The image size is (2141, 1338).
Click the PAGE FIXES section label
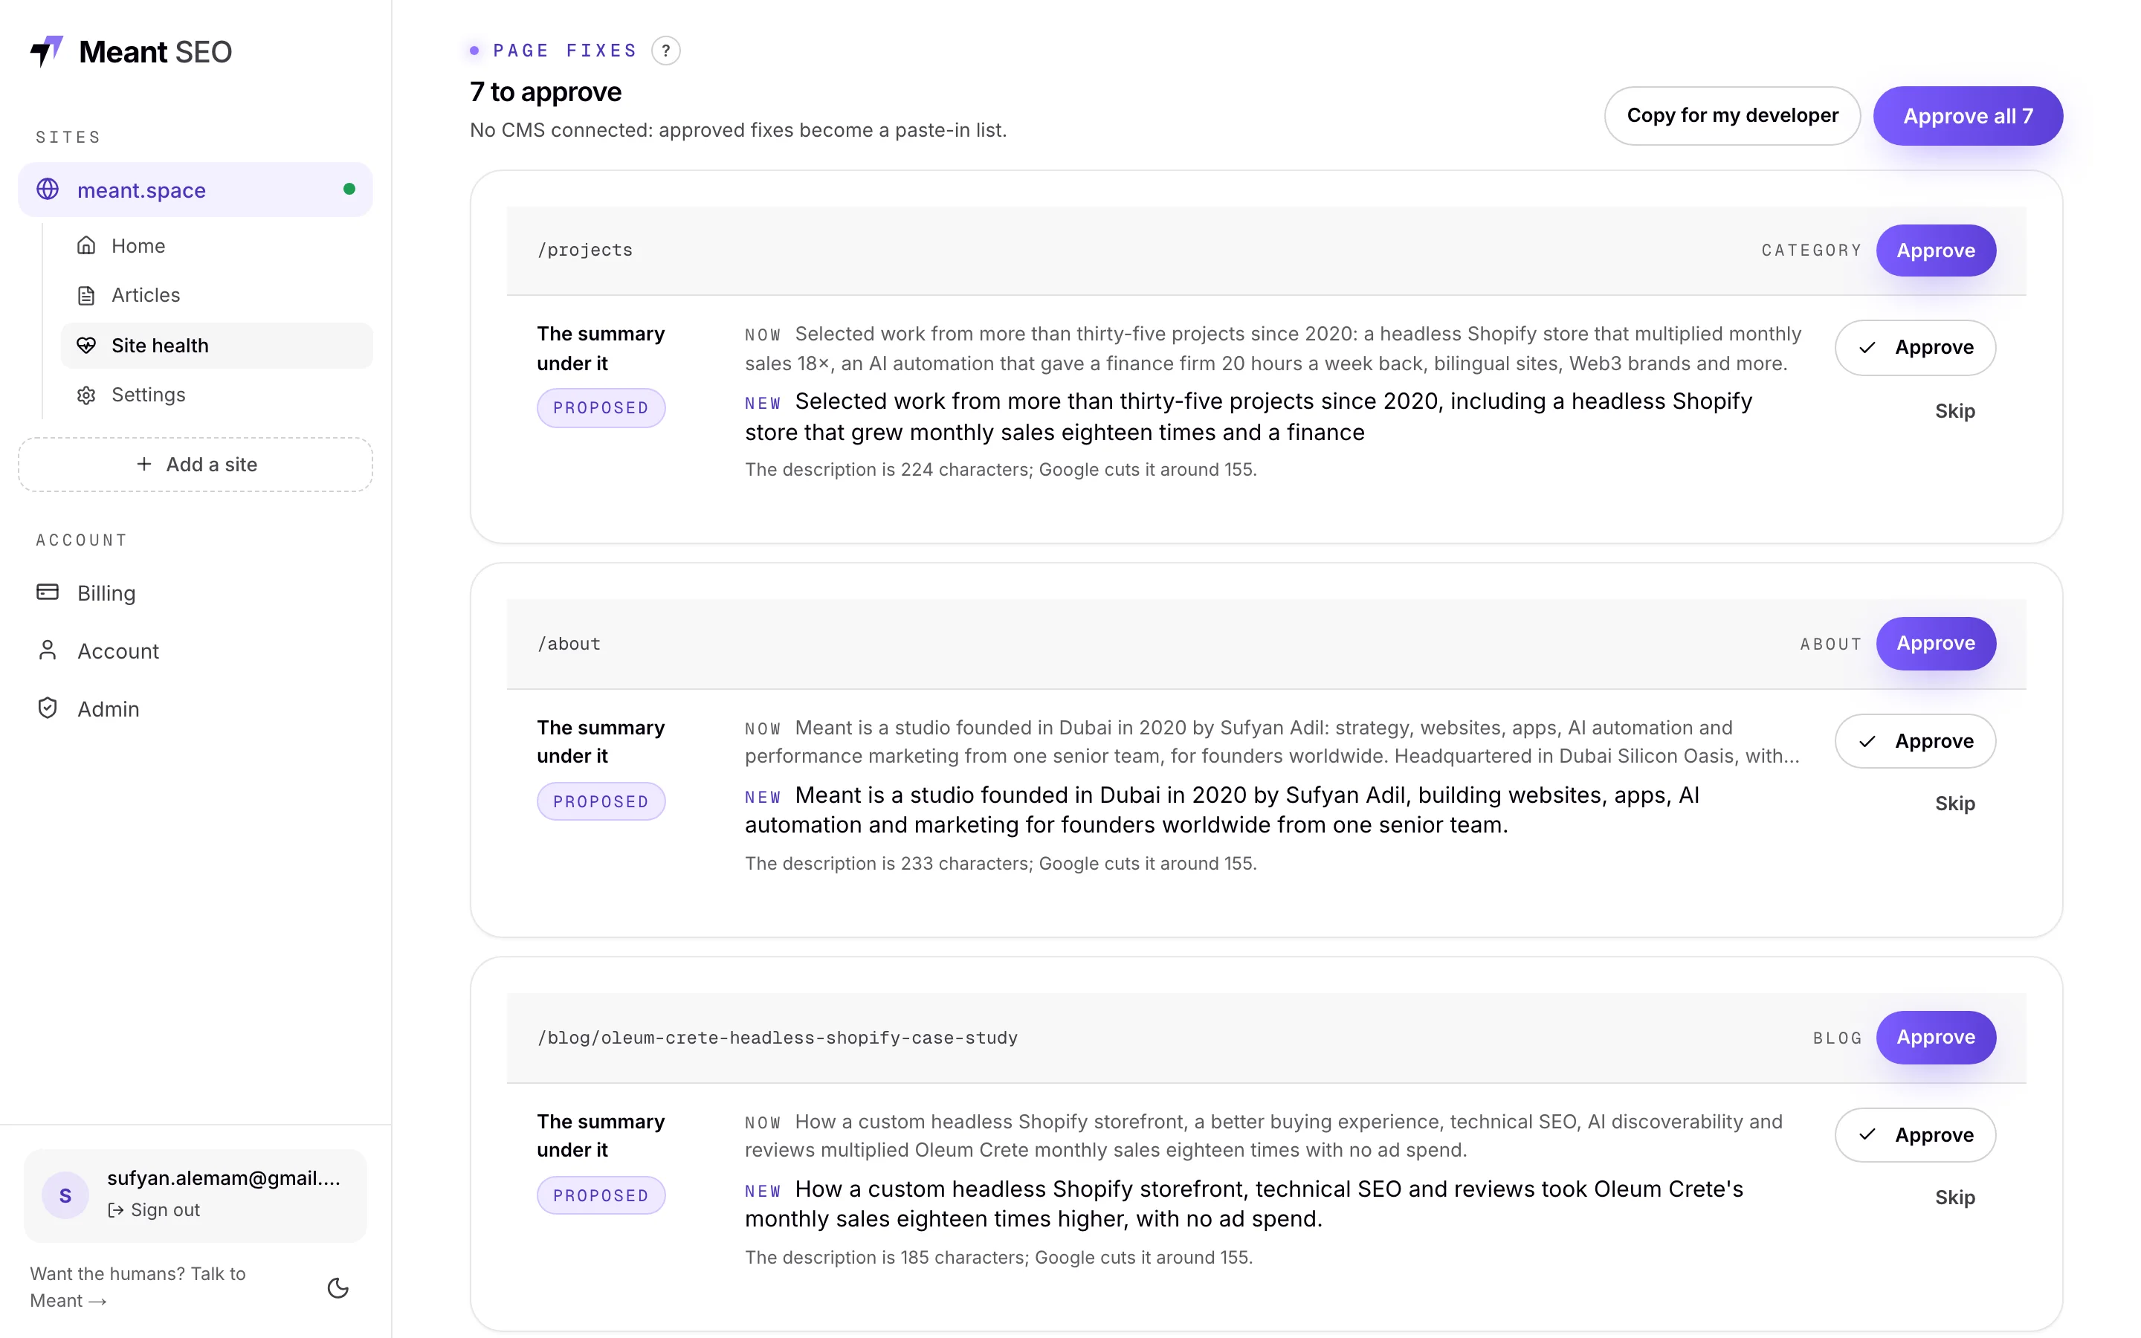point(564,51)
